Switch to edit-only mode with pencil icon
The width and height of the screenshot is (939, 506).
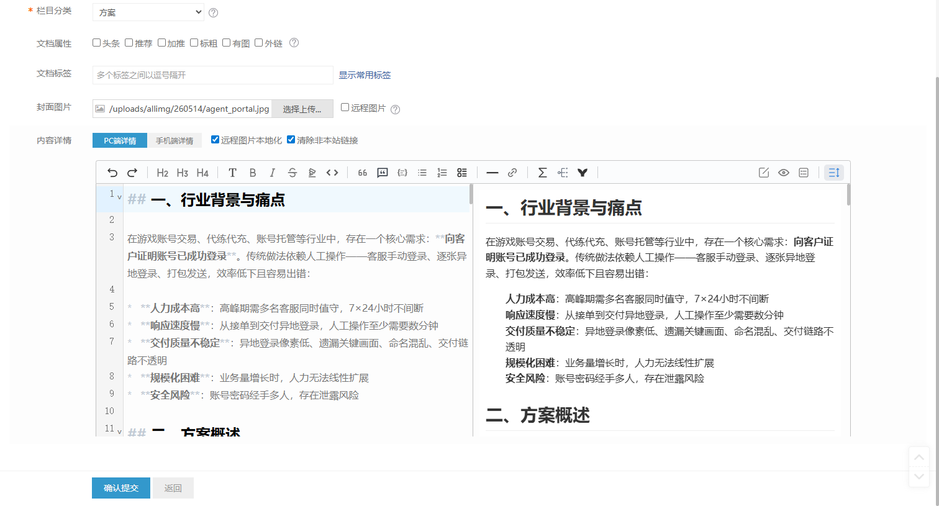(x=764, y=173)
